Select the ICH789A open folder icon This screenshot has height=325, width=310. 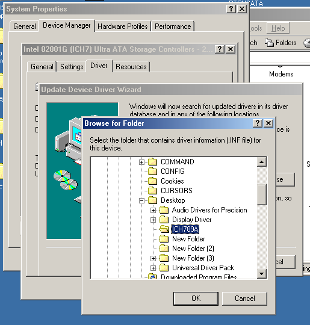click(x=164, y=229)
